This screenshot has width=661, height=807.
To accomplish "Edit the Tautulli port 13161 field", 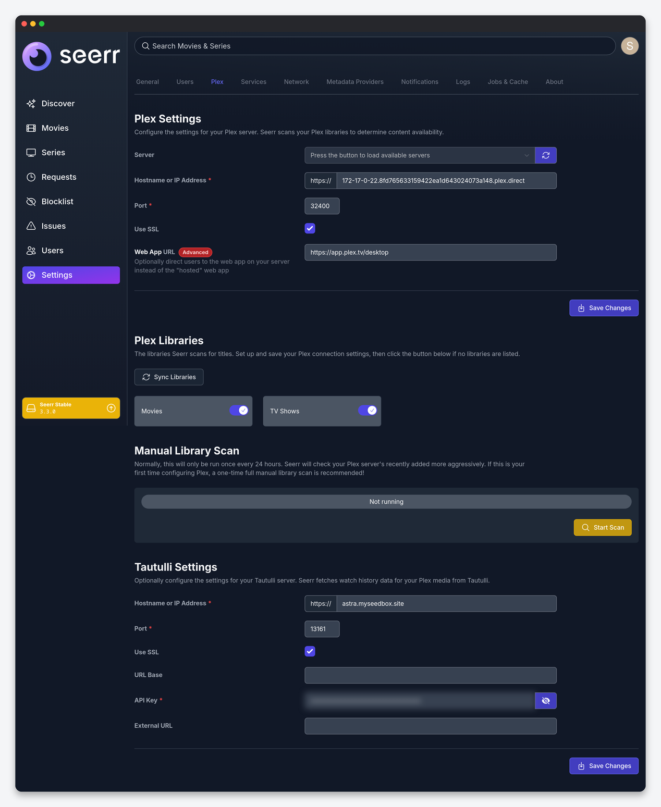I will click(x=322, y=629).
